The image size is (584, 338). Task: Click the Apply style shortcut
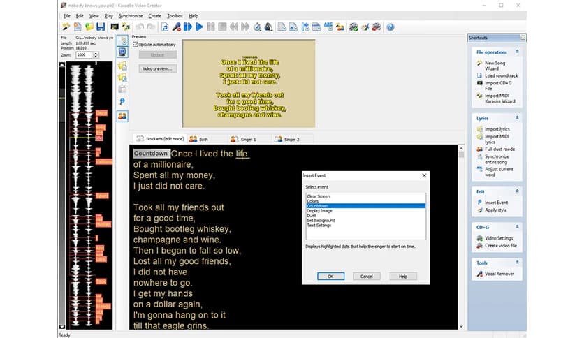pos(496,210)
